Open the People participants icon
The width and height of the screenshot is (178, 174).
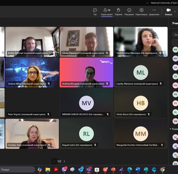click(x=107, y=12)
